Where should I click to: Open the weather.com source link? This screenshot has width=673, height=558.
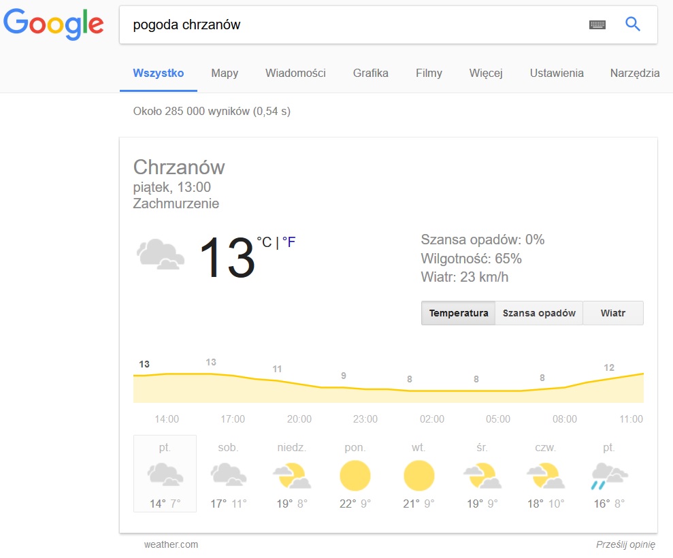click(x=171, y=544)
